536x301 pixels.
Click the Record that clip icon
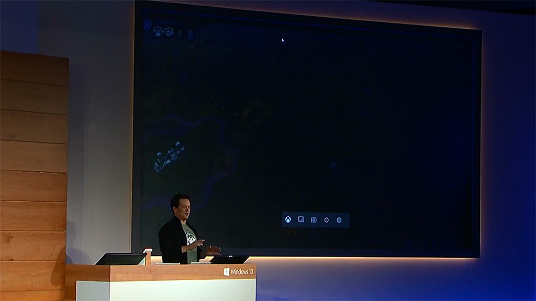301,220
